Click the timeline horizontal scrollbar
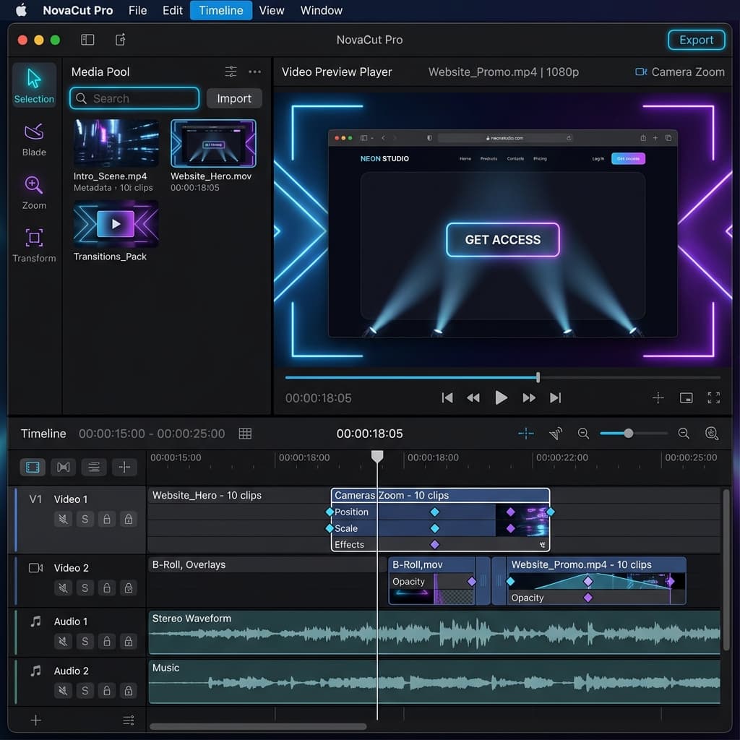Viewport: 740px width, 740px height. [x=258, y=726]
